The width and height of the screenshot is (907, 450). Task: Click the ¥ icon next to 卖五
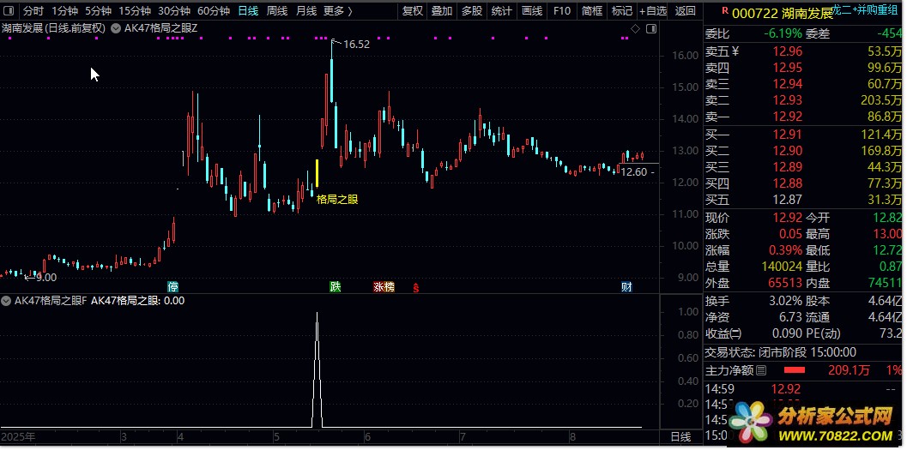(735, 51)
